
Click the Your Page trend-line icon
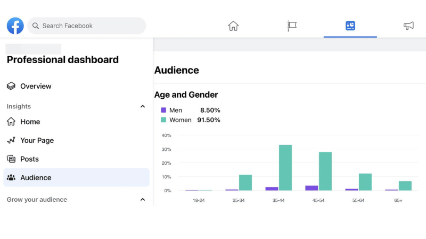click(x=11, y=140)
